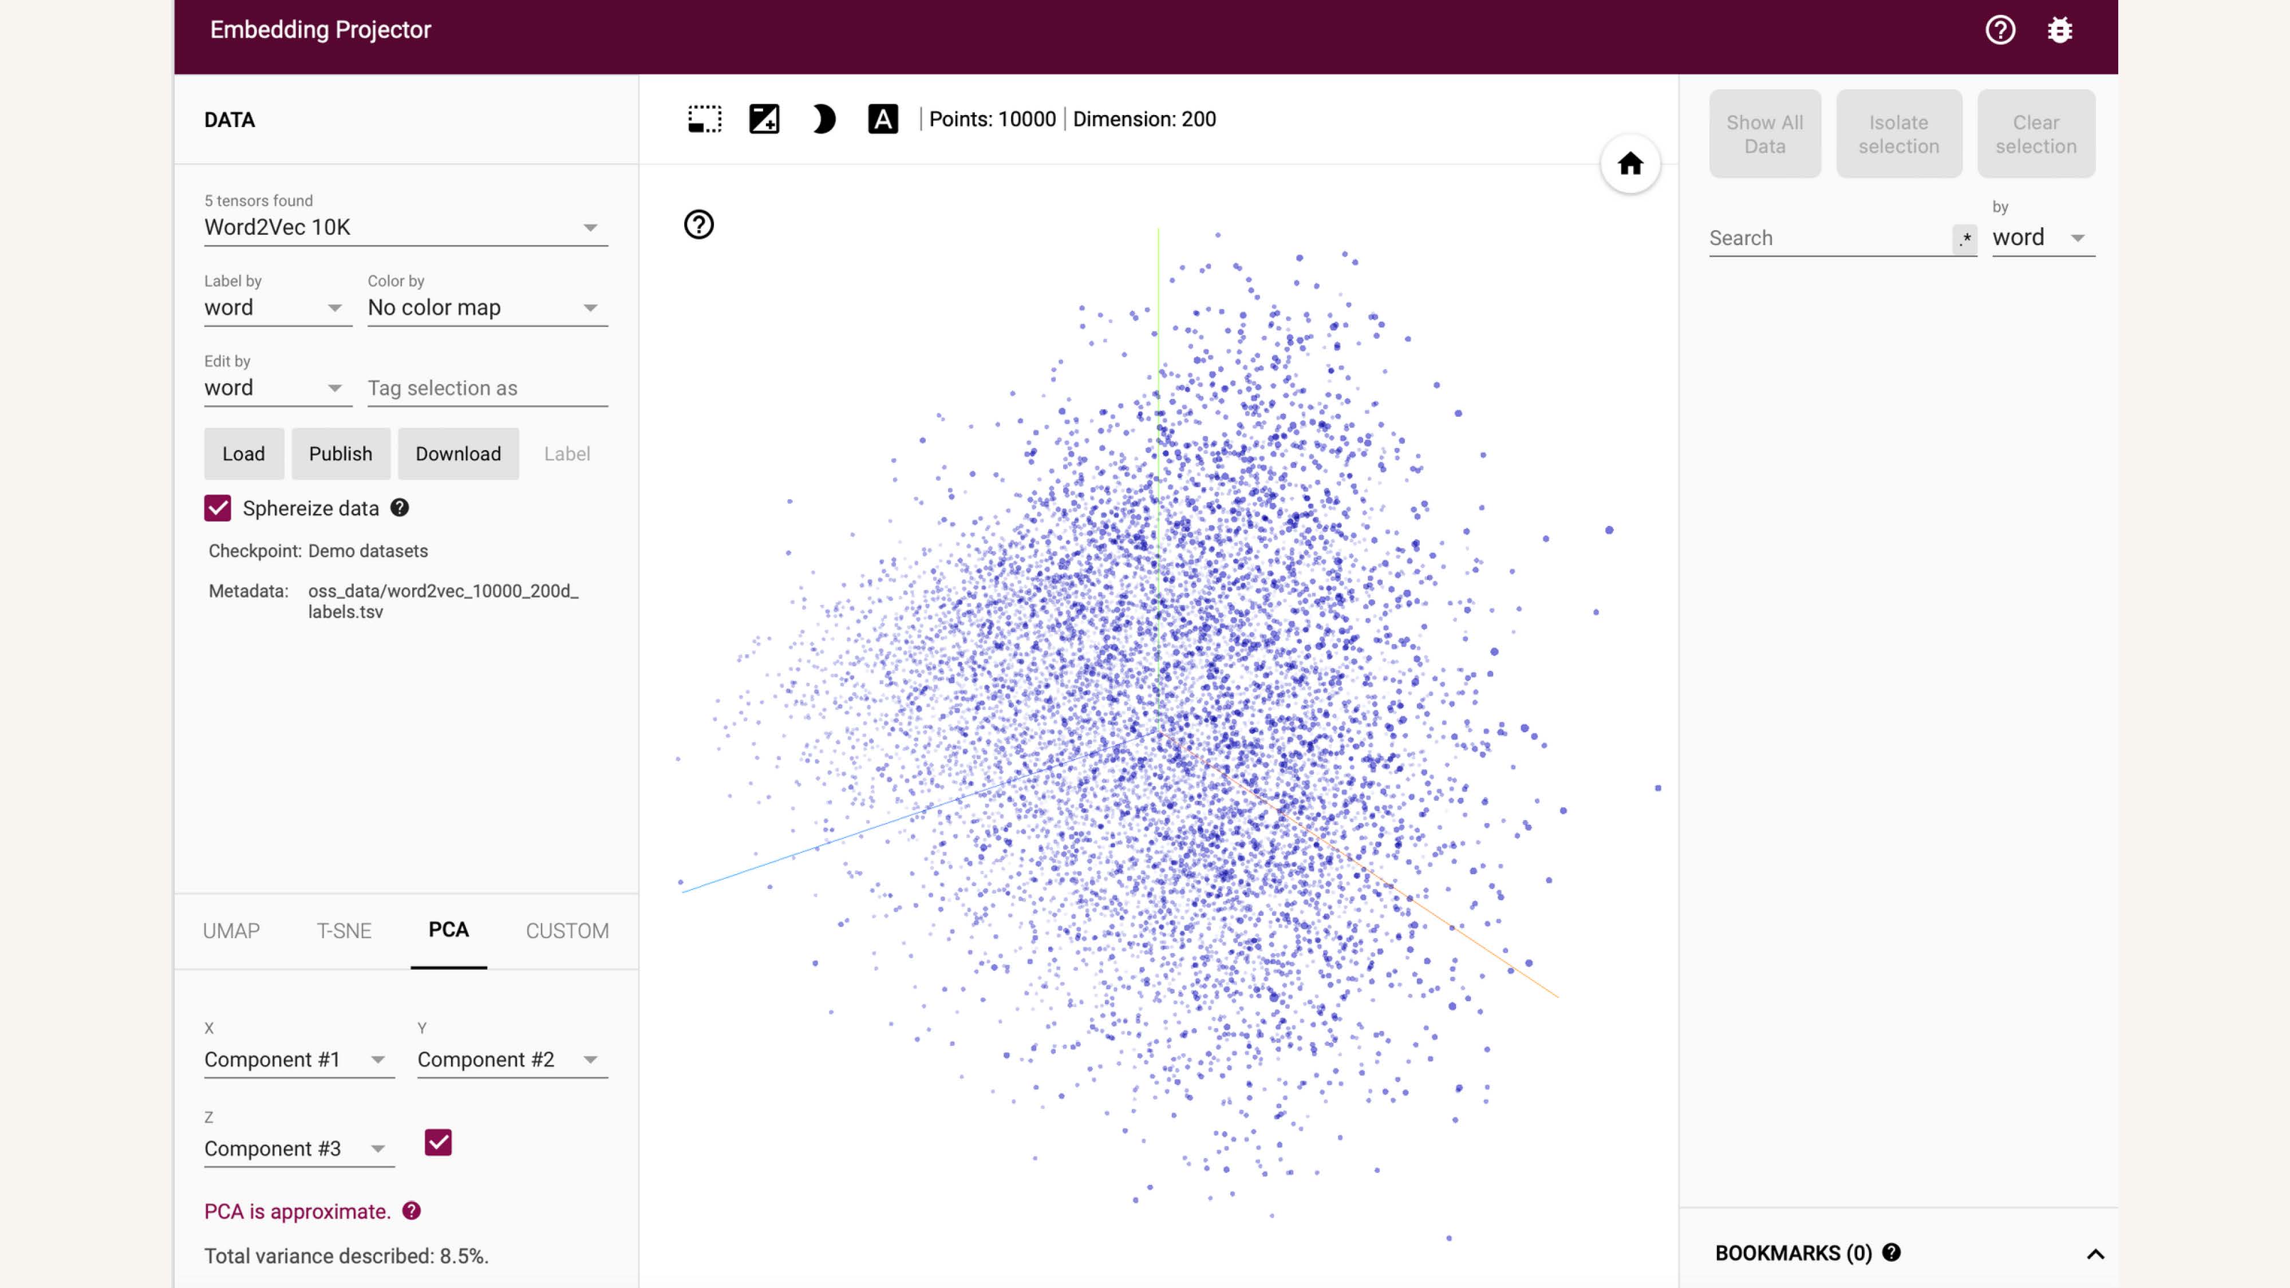Switch to T-SNE tab
This screenshot has height=1288, width=2290.
pyautogui.click(x=344, y=931)
